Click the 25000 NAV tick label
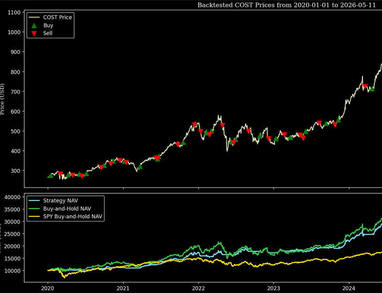 click(x=13, y=234)
